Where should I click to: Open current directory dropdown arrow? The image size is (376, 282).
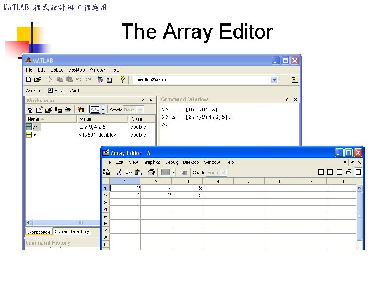pos(274,80)
